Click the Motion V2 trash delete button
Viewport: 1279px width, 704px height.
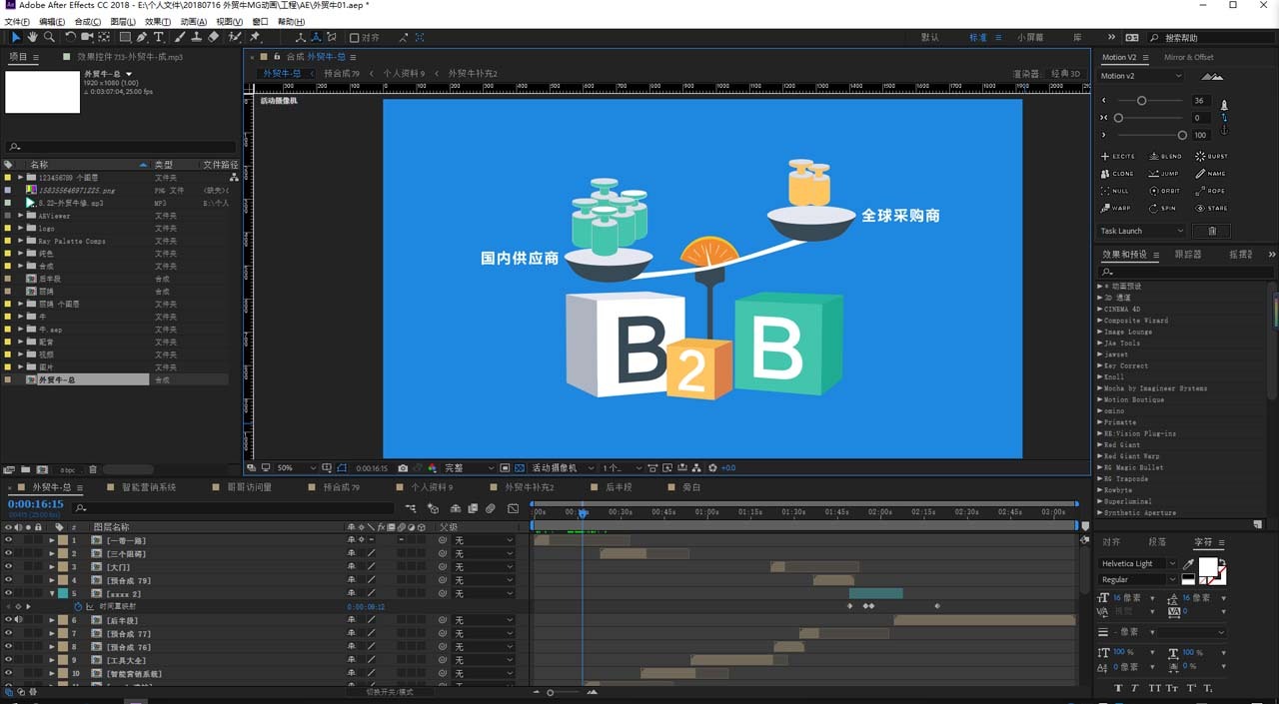tap(1212, 231)
